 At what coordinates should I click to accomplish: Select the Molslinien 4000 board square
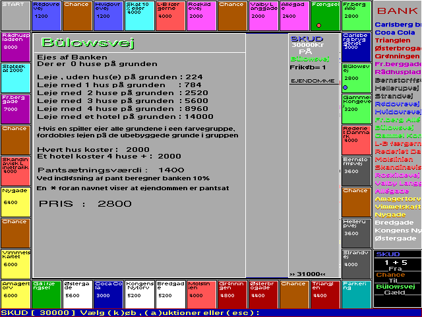202,295
